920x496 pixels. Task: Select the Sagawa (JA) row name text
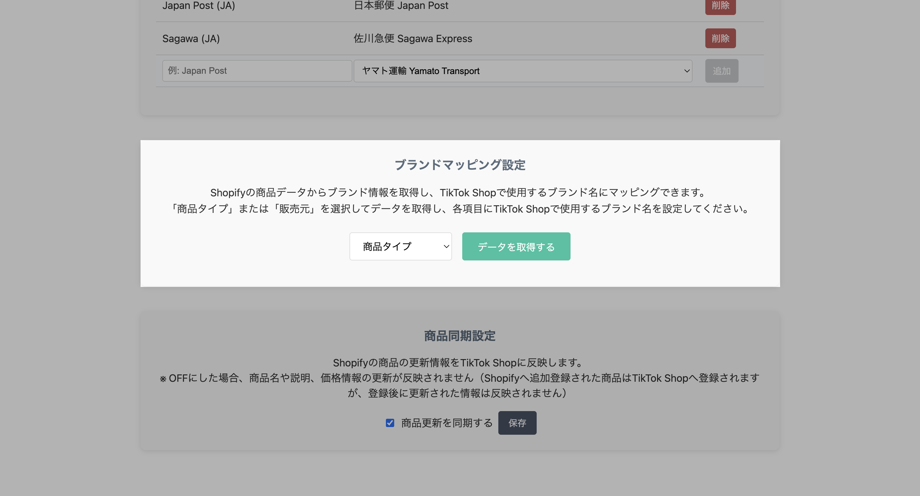coord(191,39)
